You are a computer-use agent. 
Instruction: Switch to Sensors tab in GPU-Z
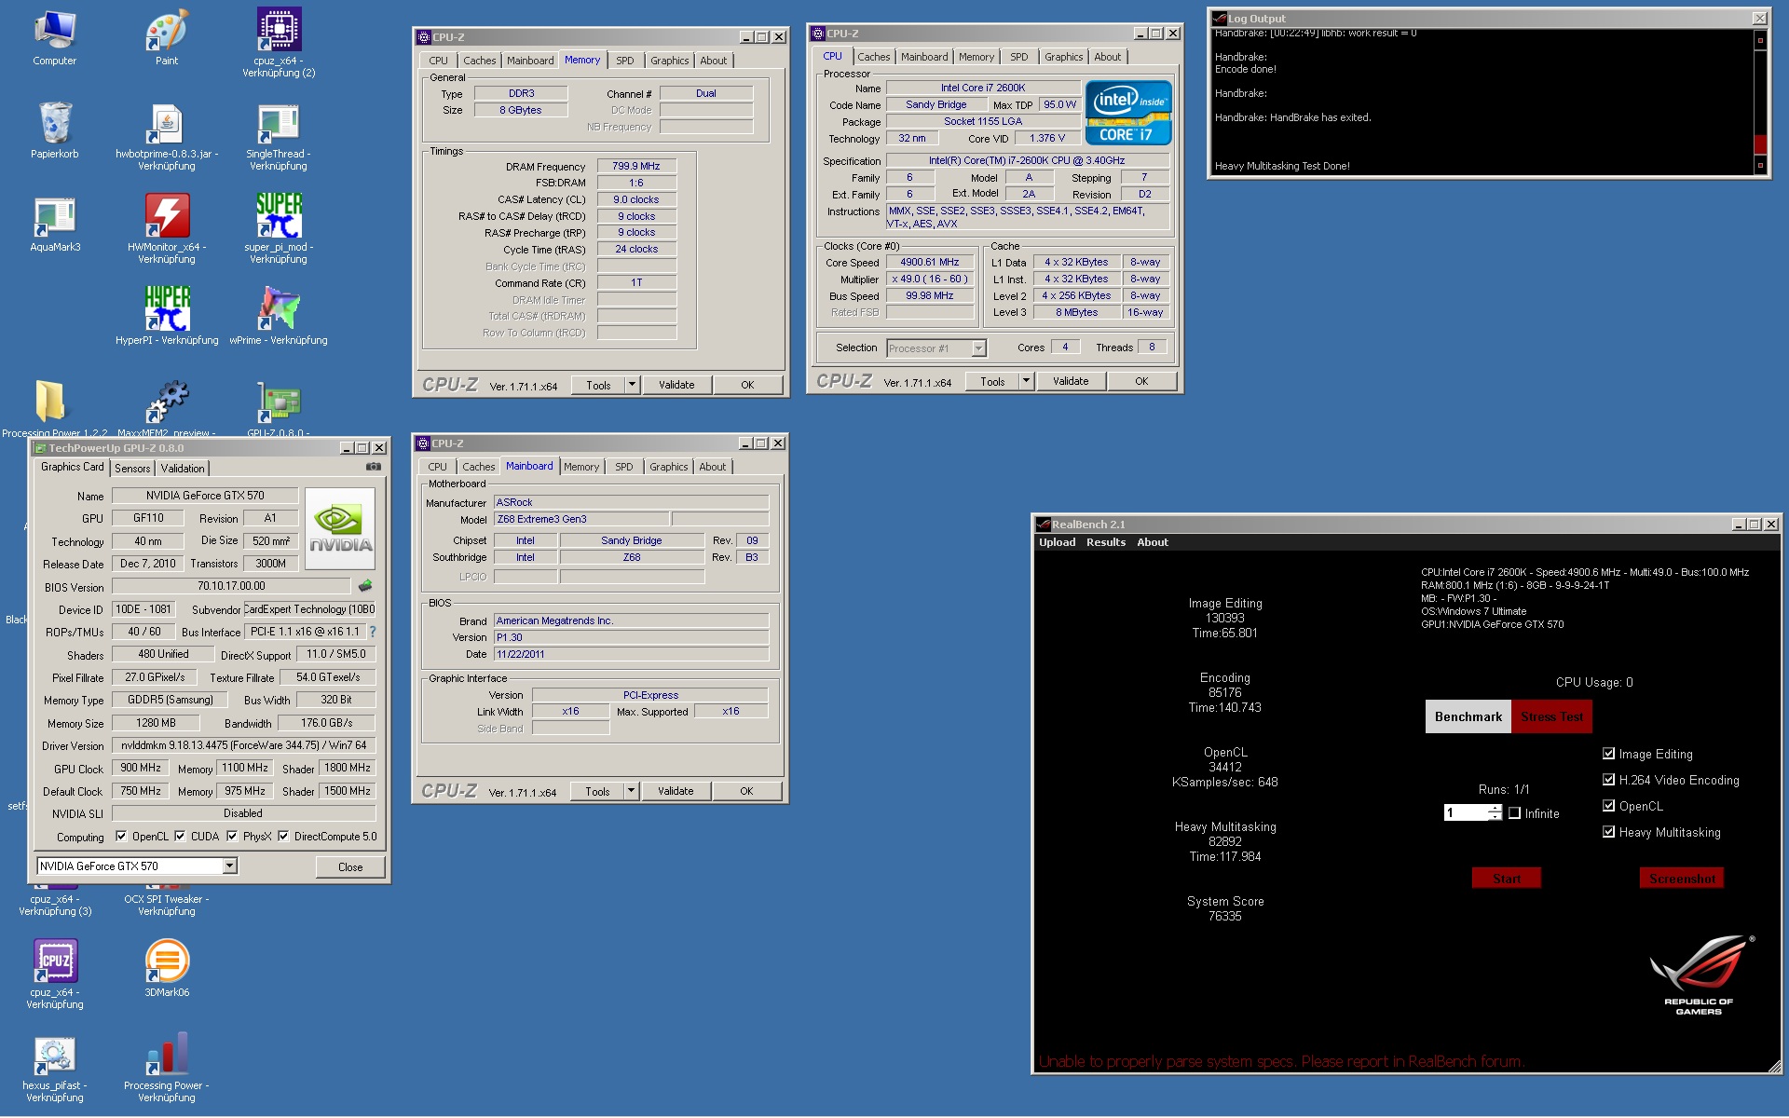(x=132, y=469)
